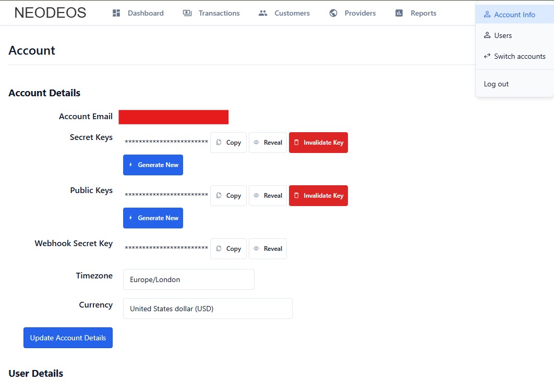
Task: Click the Transactions money icon
Action: (187, 13)
